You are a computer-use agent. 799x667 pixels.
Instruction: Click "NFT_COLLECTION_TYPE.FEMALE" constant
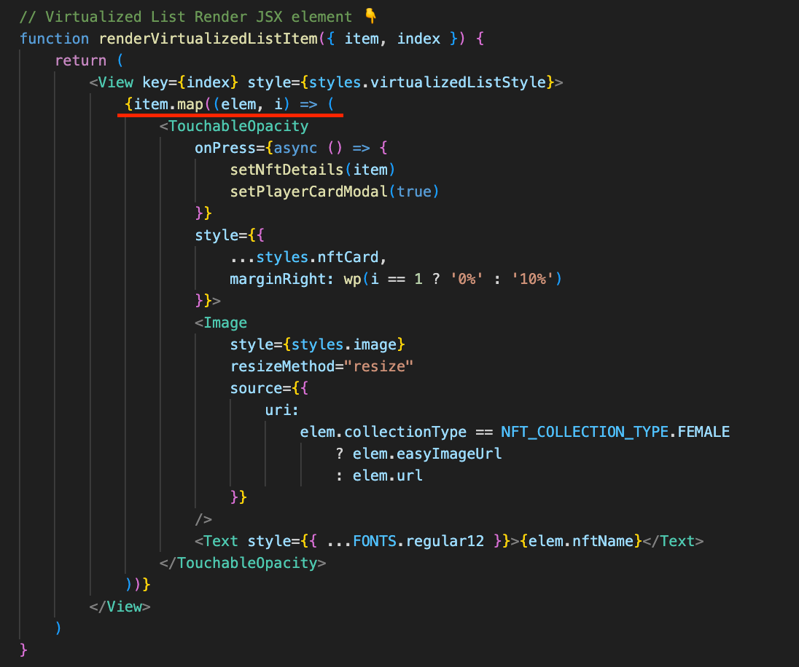pos(615,433)
